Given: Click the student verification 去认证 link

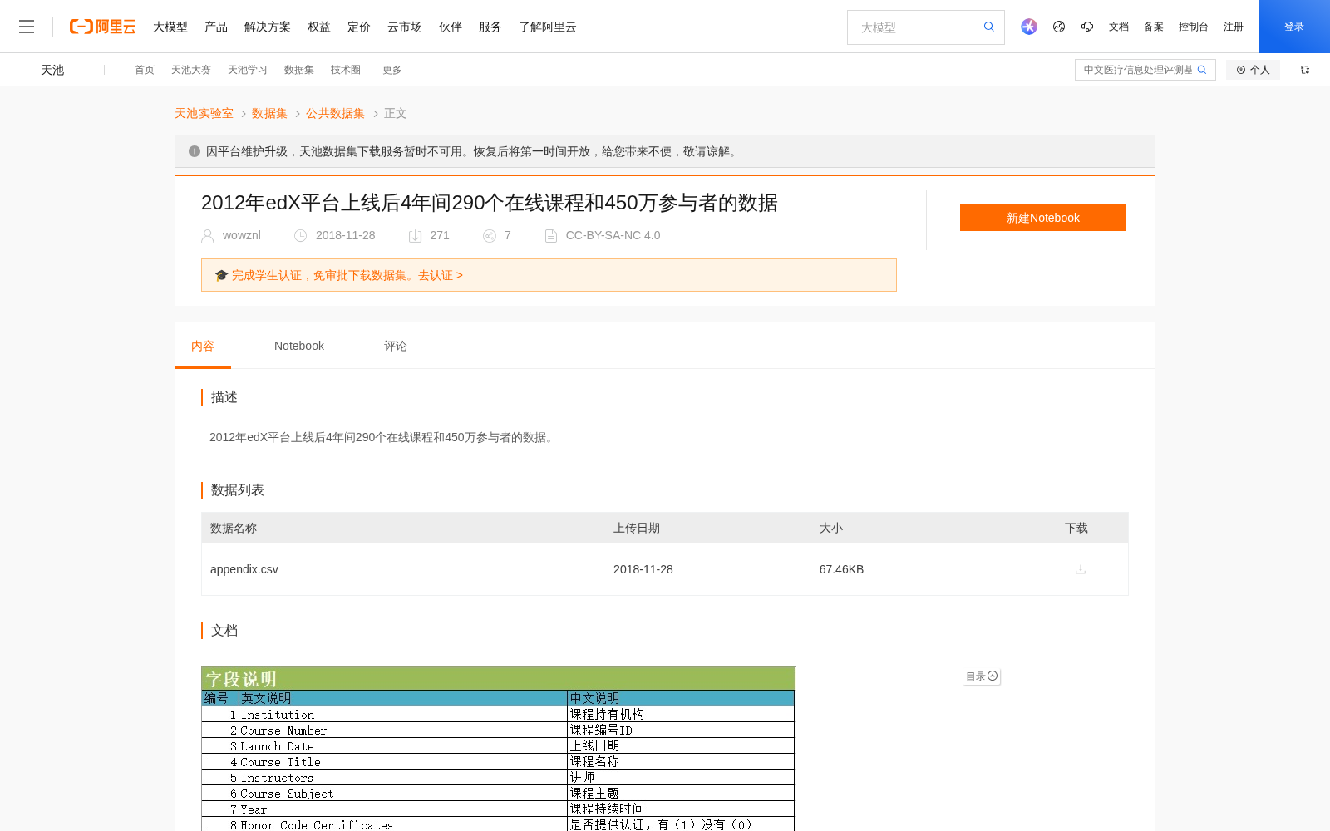Looking at the screenshot, I should 441,275.
